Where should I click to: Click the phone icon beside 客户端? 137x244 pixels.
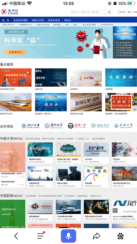[118, 12]
